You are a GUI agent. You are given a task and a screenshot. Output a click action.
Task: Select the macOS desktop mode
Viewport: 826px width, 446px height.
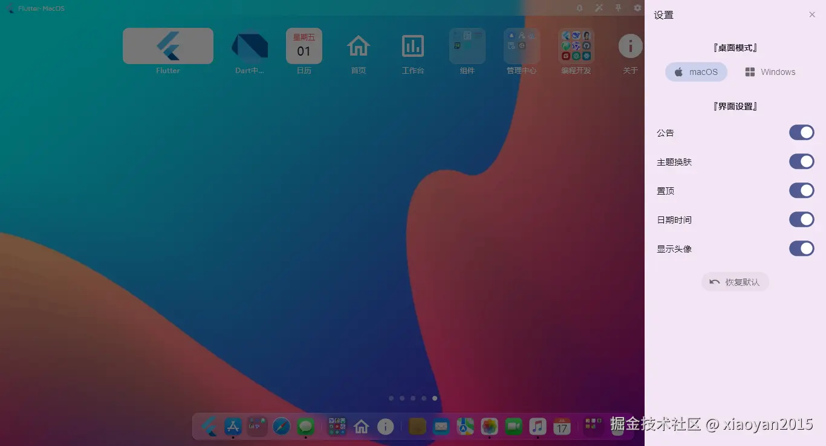pyautogui.click(x=696, y=72)
